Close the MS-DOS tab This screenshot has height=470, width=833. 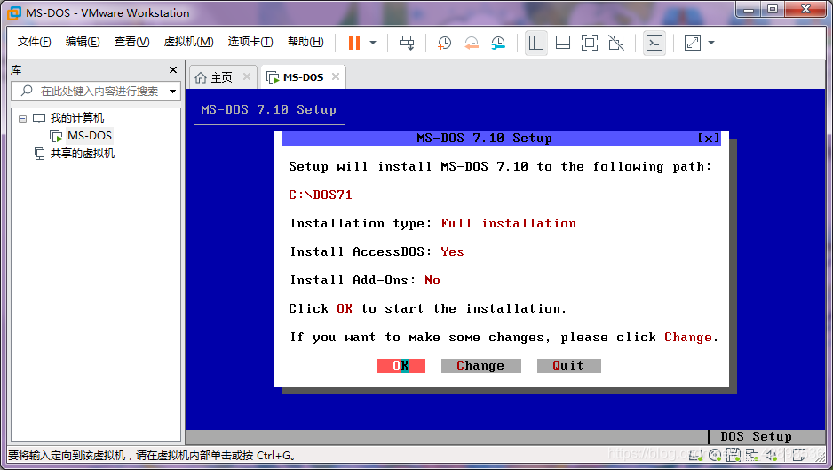(335, 76)
